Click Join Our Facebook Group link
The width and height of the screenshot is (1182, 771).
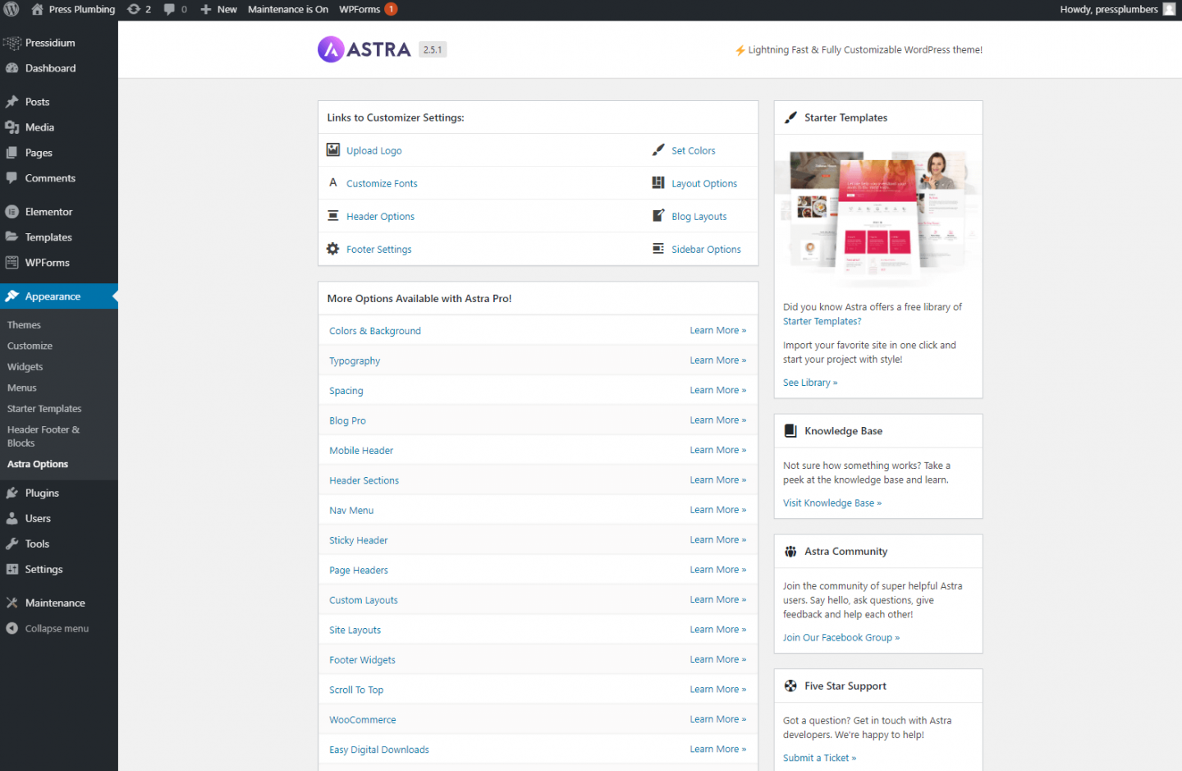point(841,638)
